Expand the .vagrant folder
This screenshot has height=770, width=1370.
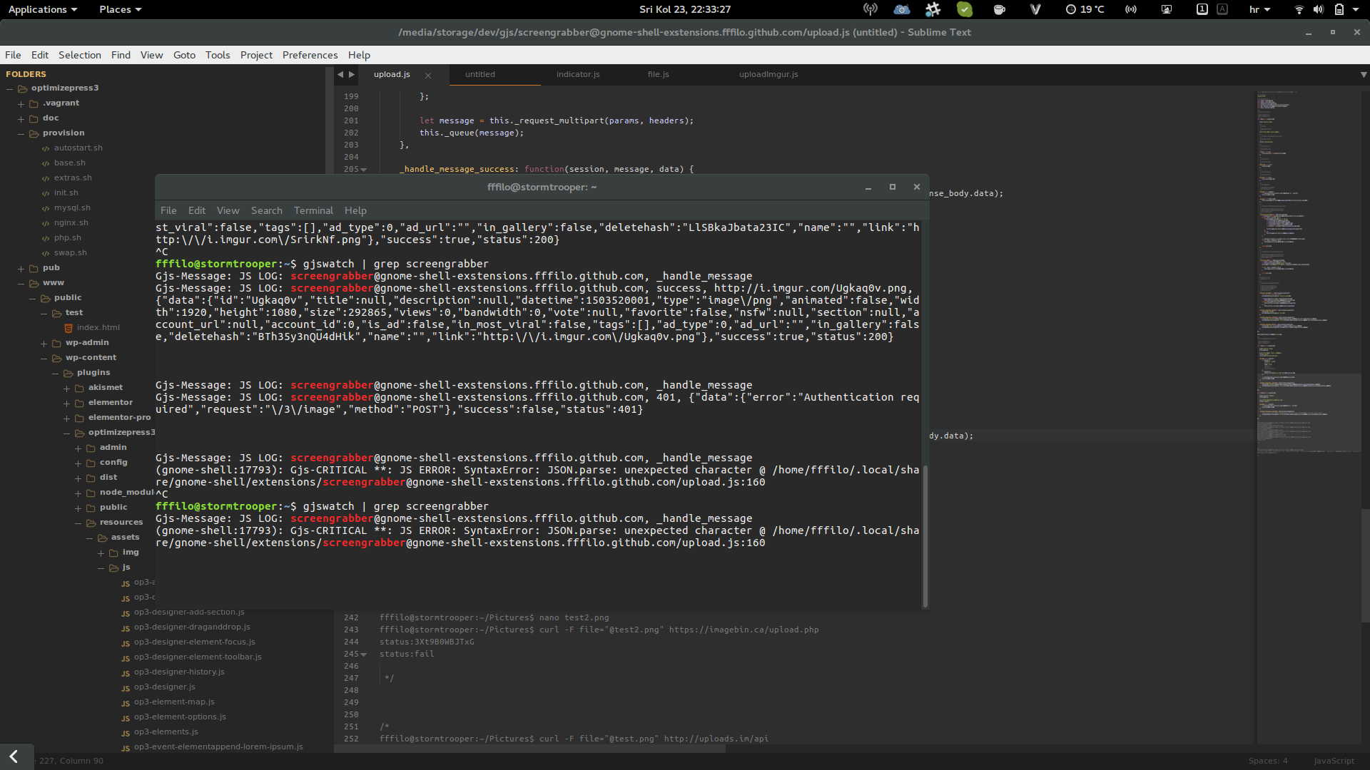point(21,103)
